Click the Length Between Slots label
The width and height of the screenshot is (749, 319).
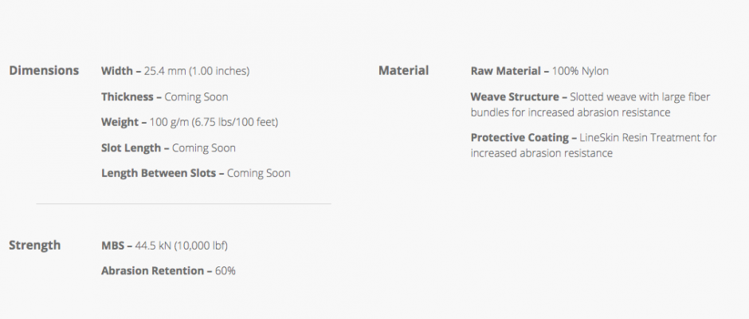click(158, 173)
